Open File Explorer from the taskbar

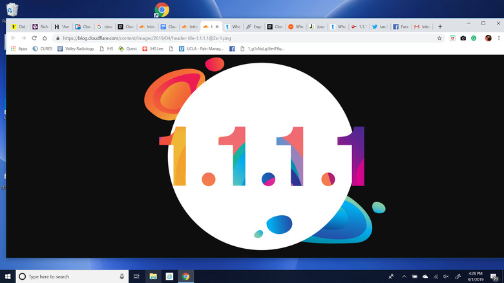(x=153, y=277)
